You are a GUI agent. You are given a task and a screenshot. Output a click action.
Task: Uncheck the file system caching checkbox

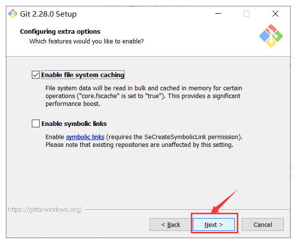[36, 75]
